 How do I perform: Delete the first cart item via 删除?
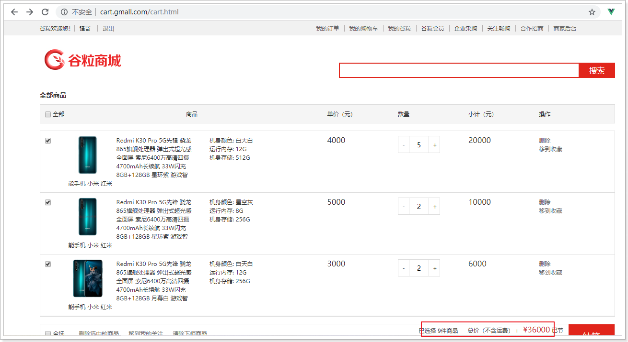coord(545,141)
